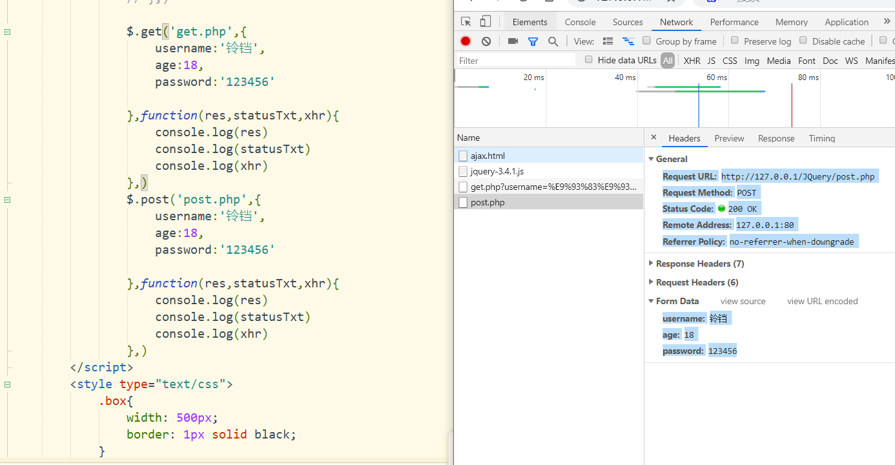The height and width of the screenshot is (465, 895).
Task: Filter requests by JS type
Action: 711,61
